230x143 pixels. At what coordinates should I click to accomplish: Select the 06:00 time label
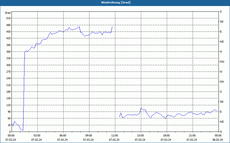(x=63, y=136)
